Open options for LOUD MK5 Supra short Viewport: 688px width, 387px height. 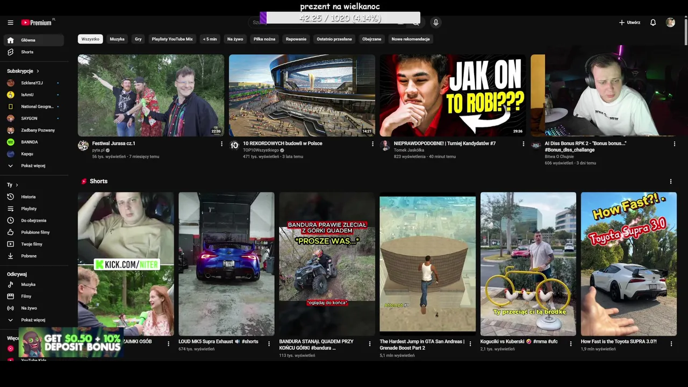(x=269, y=344)
